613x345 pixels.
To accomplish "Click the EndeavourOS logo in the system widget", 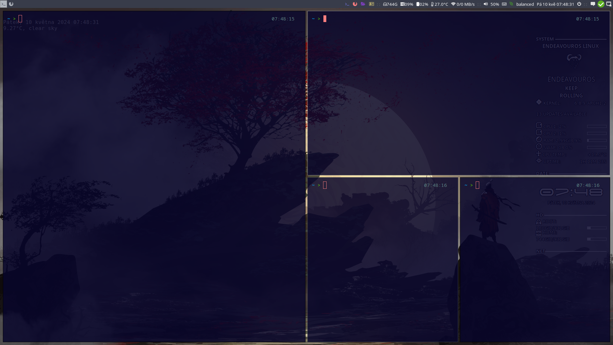I will (x=574, y=61).
